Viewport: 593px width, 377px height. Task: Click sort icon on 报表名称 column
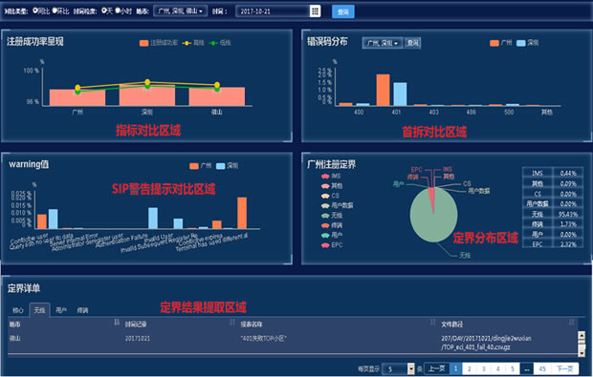432,322
